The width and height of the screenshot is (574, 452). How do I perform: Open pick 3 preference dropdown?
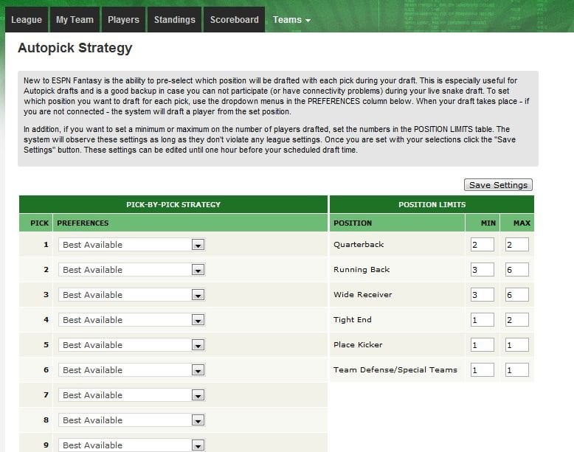click(x=132, y=295)
